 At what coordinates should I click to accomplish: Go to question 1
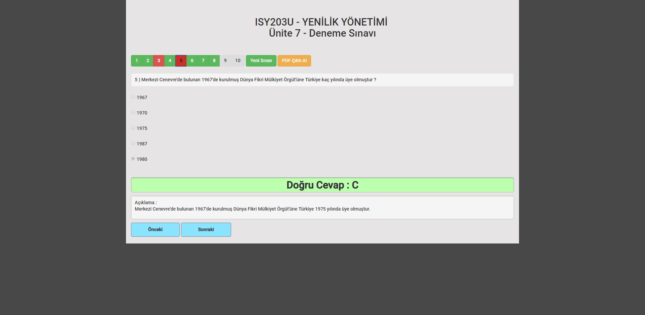pyautogui.click(x=136, y=61)
